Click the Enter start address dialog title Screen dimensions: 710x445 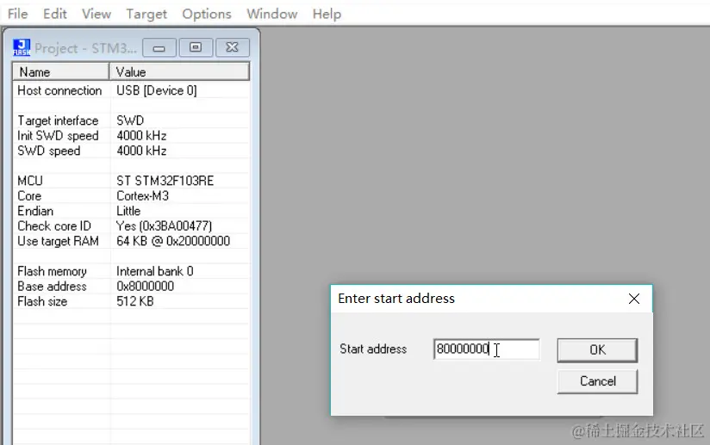[396, 299]
